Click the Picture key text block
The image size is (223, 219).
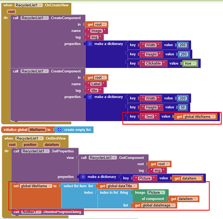[145, 178]
